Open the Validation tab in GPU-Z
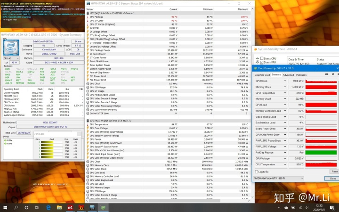Image resolution: width=339 pixels, height=212 pixels. [x=301, y=75]
